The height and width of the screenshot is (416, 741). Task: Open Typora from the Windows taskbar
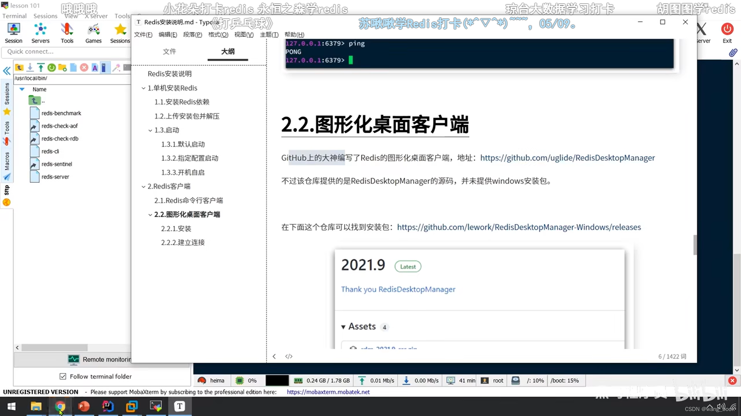point(179,406)
